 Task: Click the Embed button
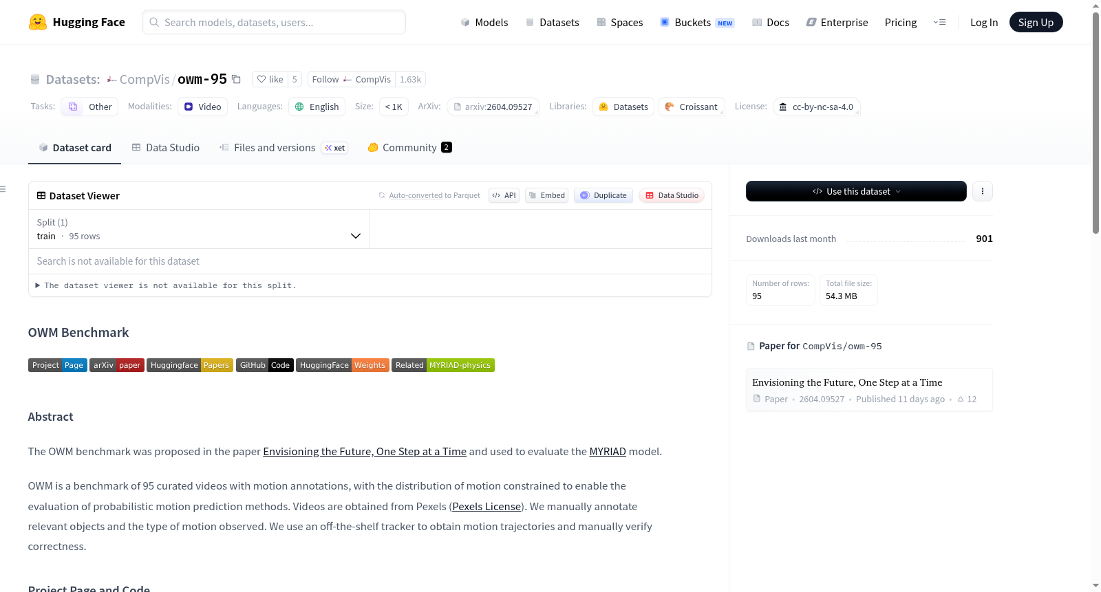tap(546, 195)
